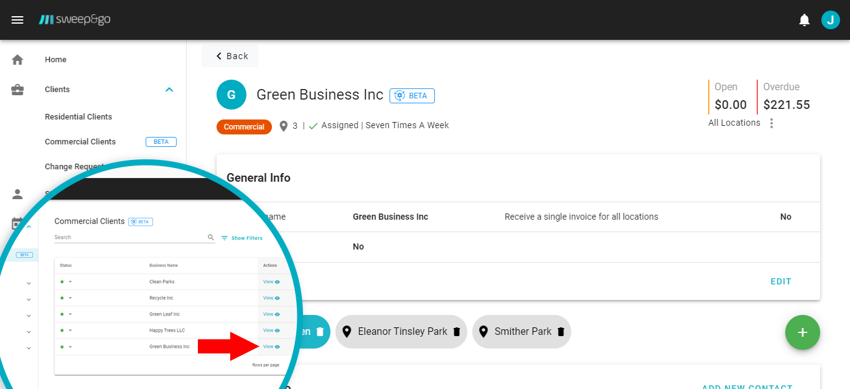850x389 pixels.
Task: Click the eye icon for Clean Parks row
Action: (x=278, y=282)
